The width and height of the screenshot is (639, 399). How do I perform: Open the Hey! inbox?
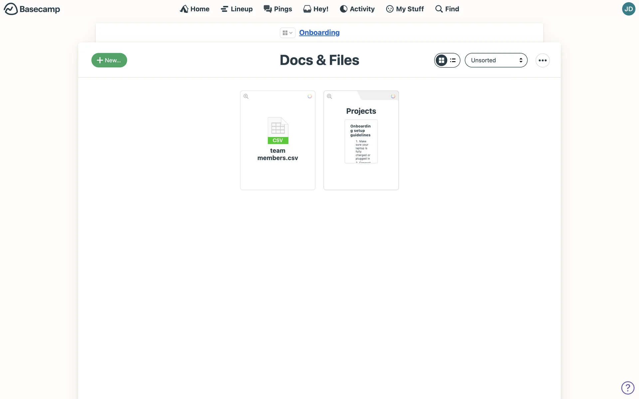click(316, 9)
